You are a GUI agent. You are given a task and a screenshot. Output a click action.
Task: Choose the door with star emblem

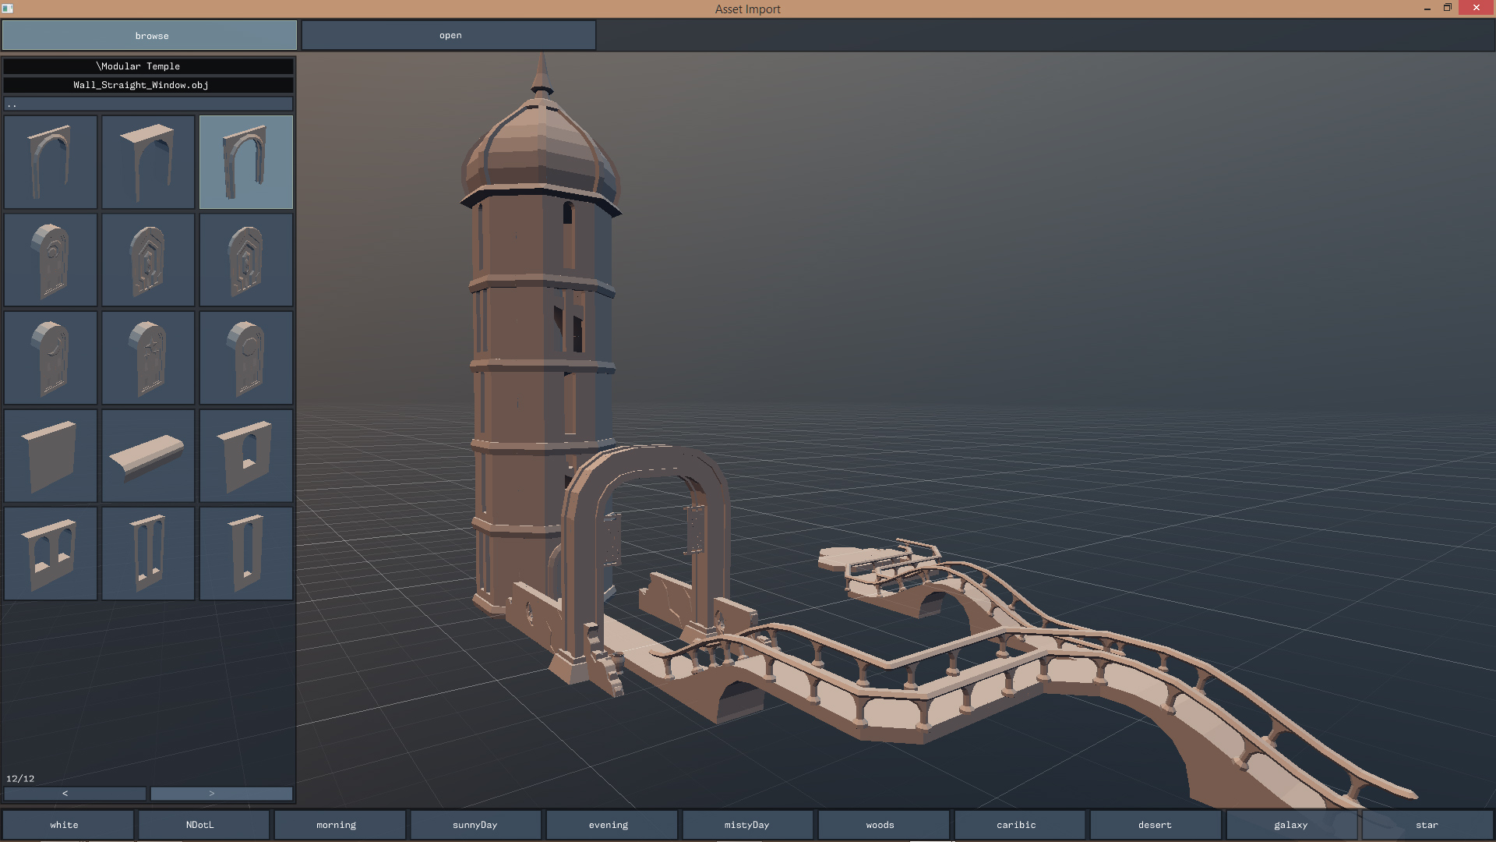pos(148,358)
